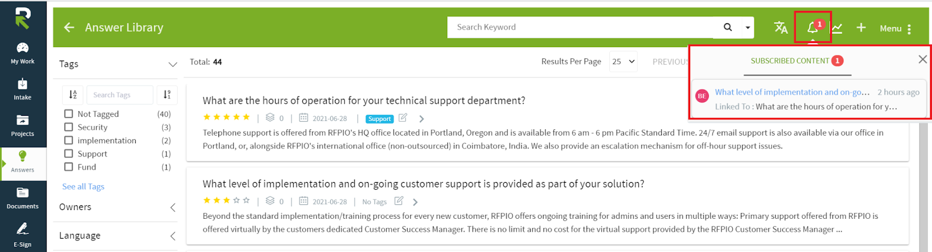Open the subscribed implementation question link
The height and width of the screenshot is (252, 932).
pos(792,92)
